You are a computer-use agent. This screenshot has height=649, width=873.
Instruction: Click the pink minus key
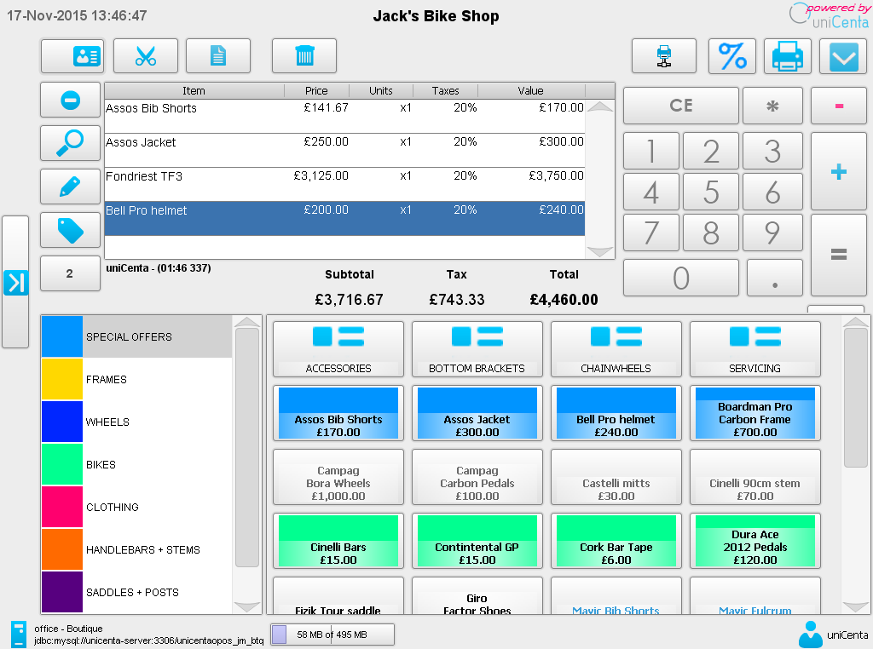(839, 105)
